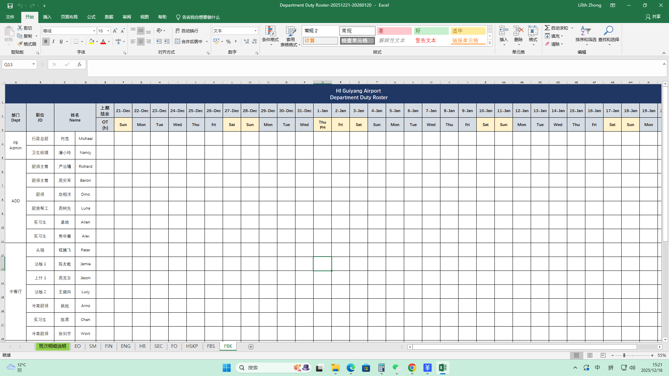The image size is (669, 376).
Task: Click the Insert Function fx icon
Action: 79,64
